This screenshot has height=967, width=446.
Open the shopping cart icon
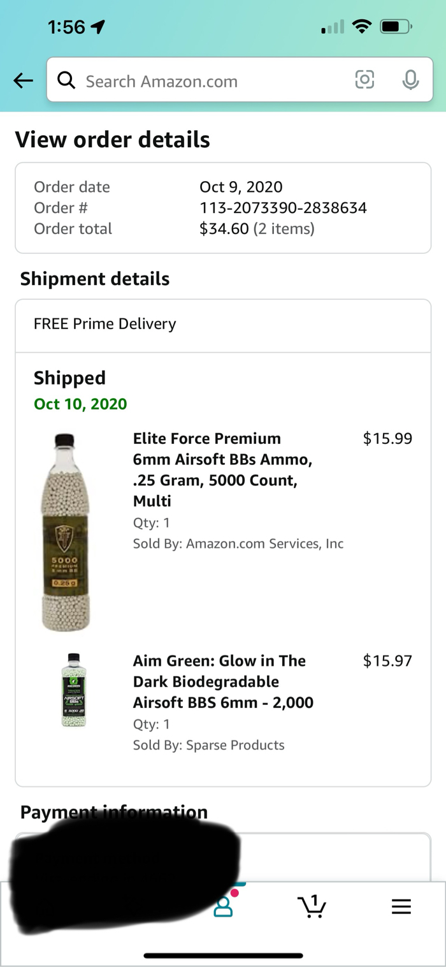tap(312, 906)
